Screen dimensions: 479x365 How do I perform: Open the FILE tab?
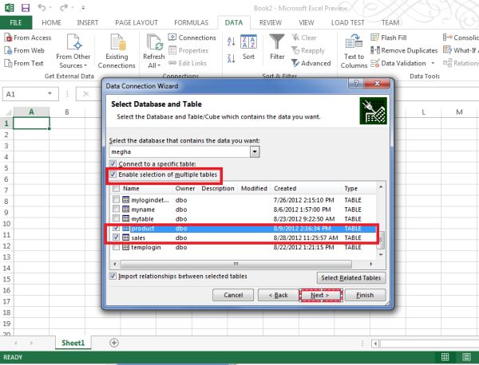pos(16,22)
